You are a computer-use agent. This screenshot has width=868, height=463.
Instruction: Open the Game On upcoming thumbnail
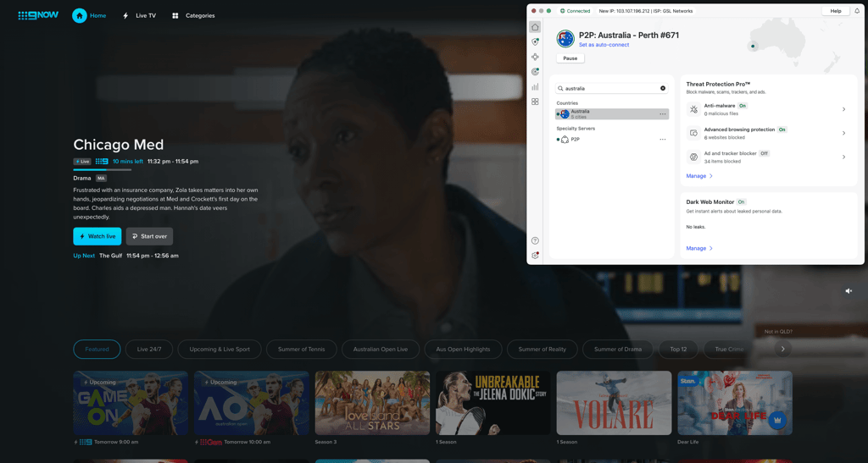tap(131, 403)
